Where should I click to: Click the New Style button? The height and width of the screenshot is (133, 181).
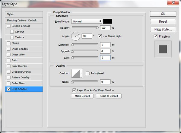(163, 29)
